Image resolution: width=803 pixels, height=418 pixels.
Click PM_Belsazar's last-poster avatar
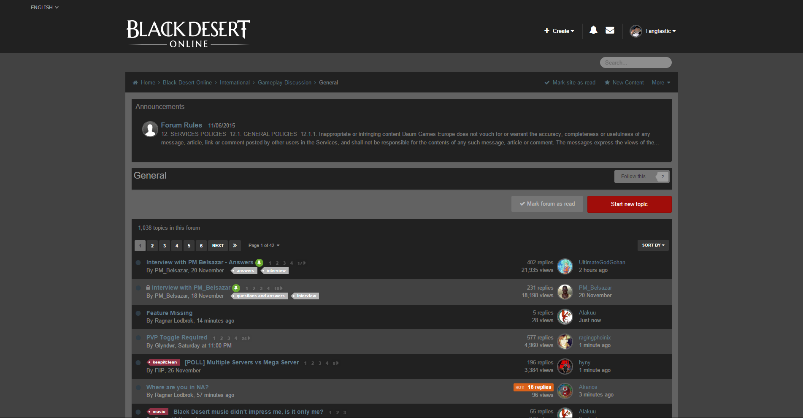point(565,292)
